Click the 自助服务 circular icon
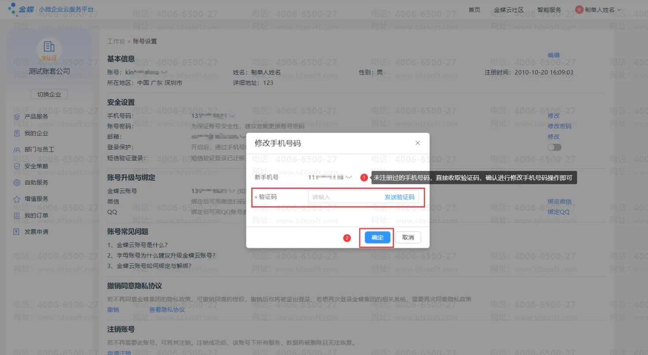Image resolution: width=648 pixels, height=355 pixels. [x=17, y=182]
